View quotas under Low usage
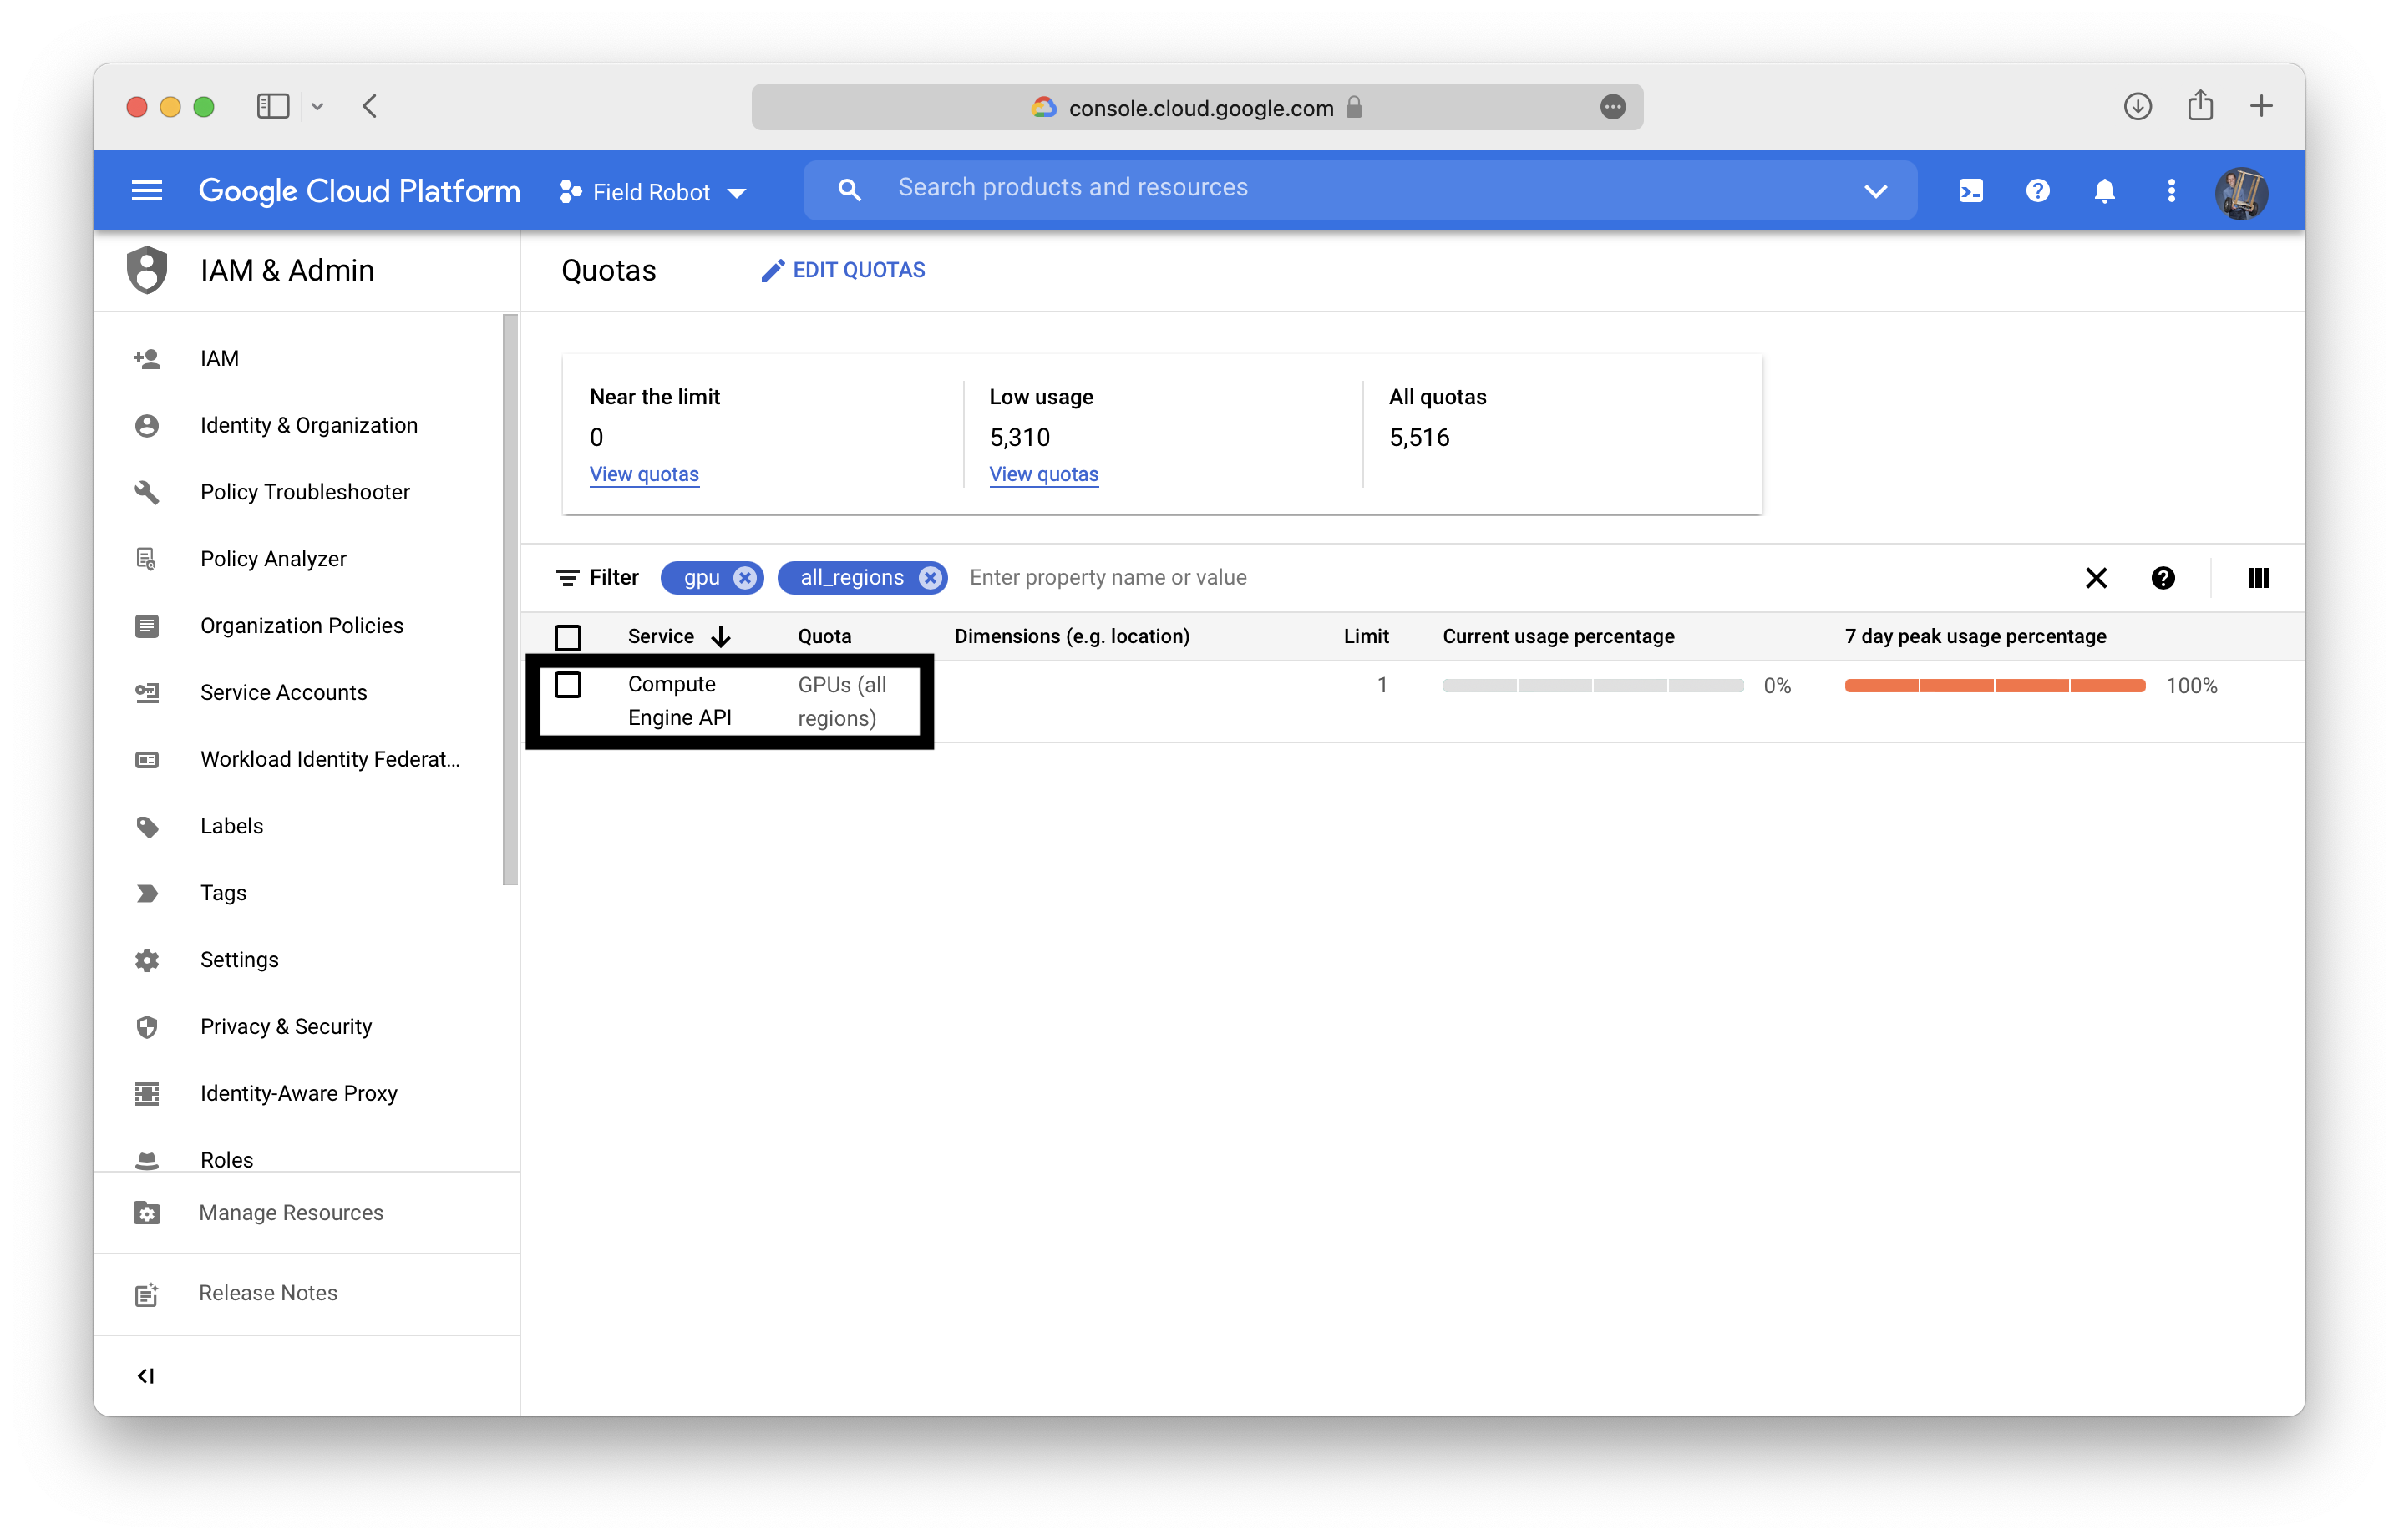The height and width of the screenshot is (1540, 2399). point(1043,474)
